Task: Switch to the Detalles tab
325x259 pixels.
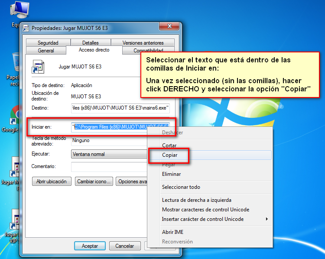Action: (x=90, y=43)
